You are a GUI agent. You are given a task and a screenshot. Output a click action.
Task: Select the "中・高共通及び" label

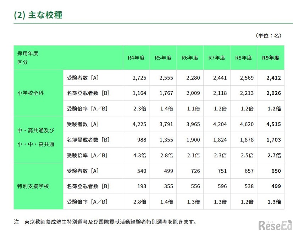pyautogui.click(x=36, y=131)
